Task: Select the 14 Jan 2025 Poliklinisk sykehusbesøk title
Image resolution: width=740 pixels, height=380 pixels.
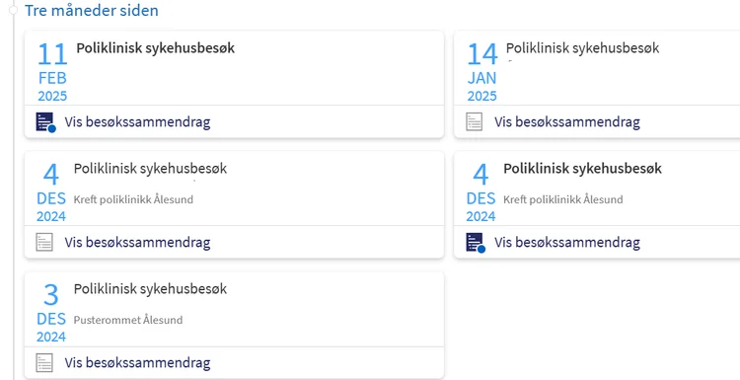Action: [x=582, y=48]
